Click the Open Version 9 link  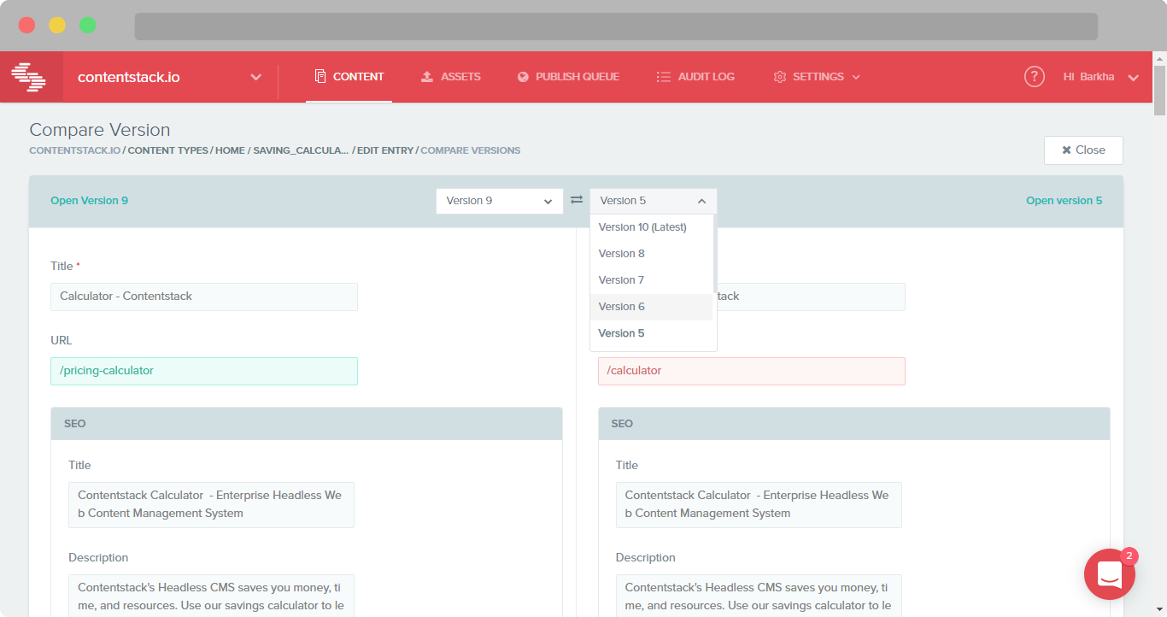(x=89, y=201)
